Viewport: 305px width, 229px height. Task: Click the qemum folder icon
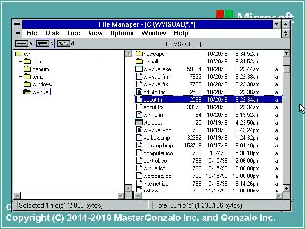point(27,69)
